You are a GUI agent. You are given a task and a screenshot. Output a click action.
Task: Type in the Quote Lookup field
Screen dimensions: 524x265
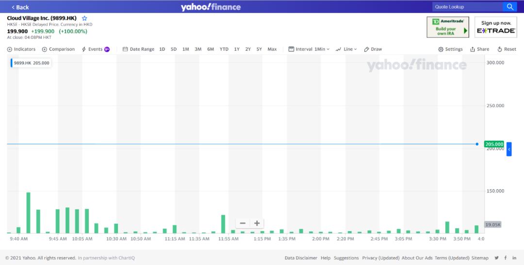click(x=467, y=7)
